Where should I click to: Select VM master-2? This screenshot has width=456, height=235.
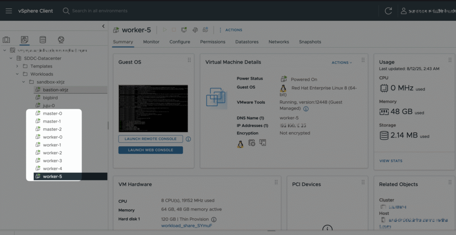coord(53,129)
